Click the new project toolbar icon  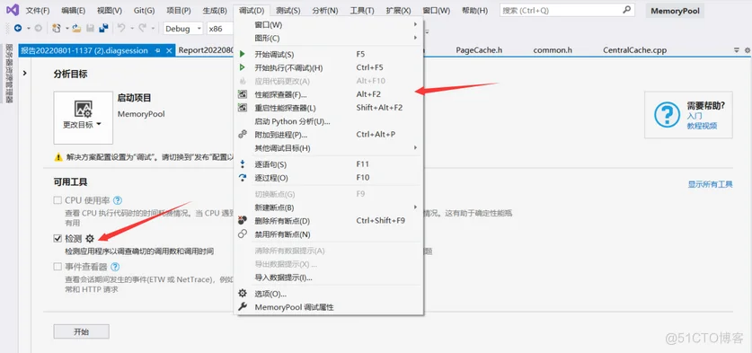pyautogui.click(x=57, y=29)
